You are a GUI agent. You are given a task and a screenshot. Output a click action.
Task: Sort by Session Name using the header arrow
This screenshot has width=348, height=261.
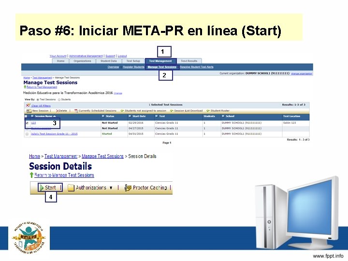55,116
